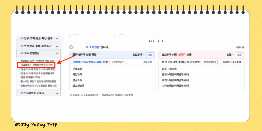Click 조회 button next to 2024년
The height and width of the screenshot is (131, 262).
pos(150,55)
